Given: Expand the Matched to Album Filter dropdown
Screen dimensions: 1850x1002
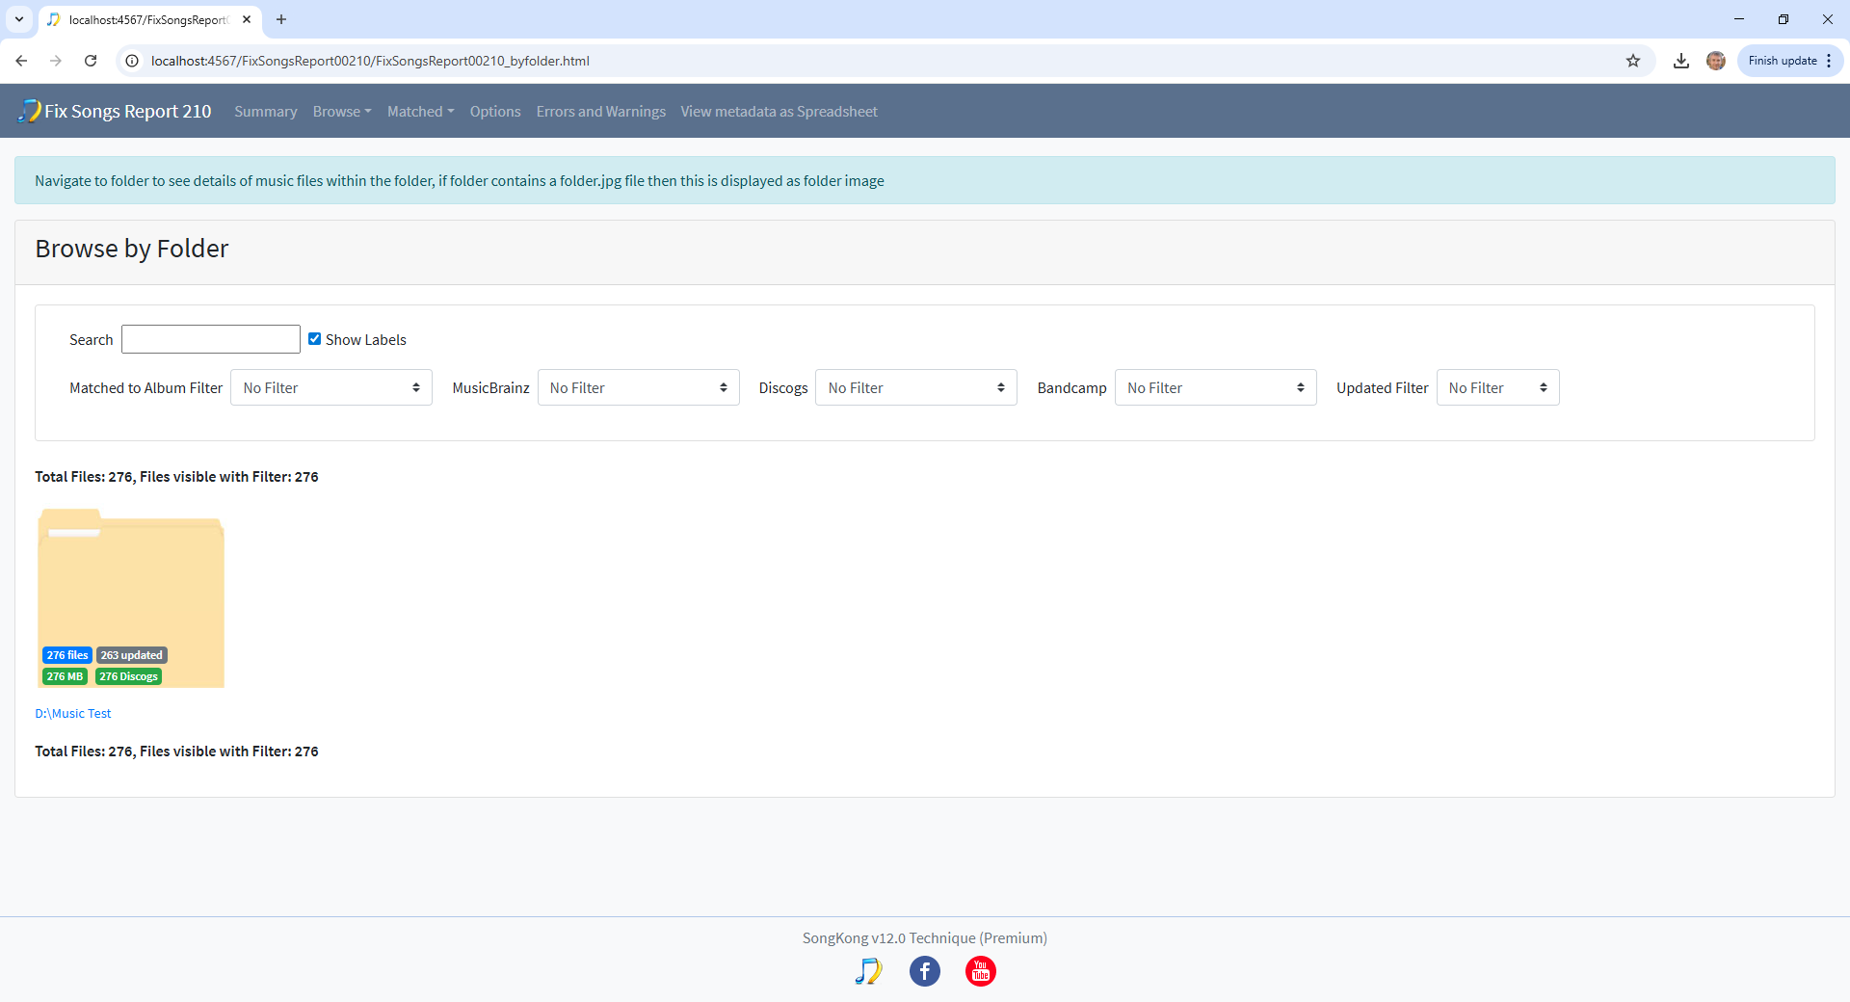Looking at the screenshot, I should click(x=330, y=387).
